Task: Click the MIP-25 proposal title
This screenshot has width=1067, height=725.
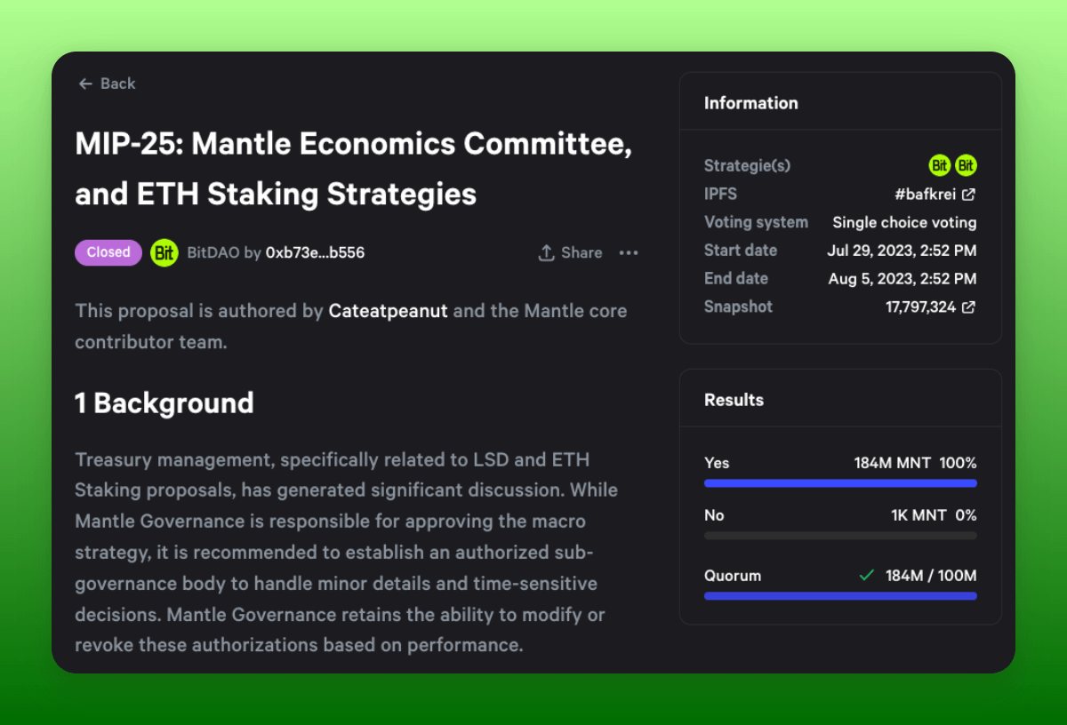Action: point(354,169)
